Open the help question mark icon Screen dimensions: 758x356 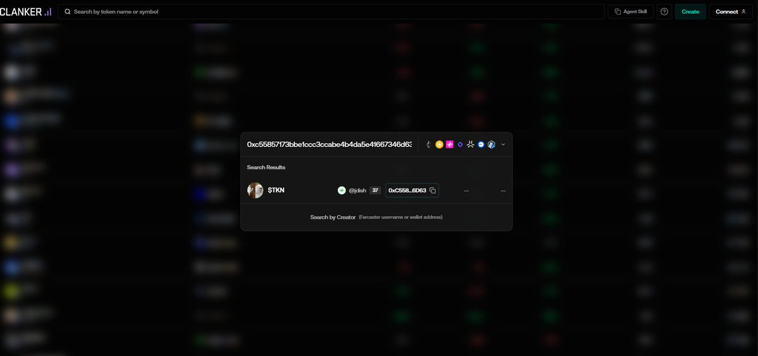(x=664, y=11)
